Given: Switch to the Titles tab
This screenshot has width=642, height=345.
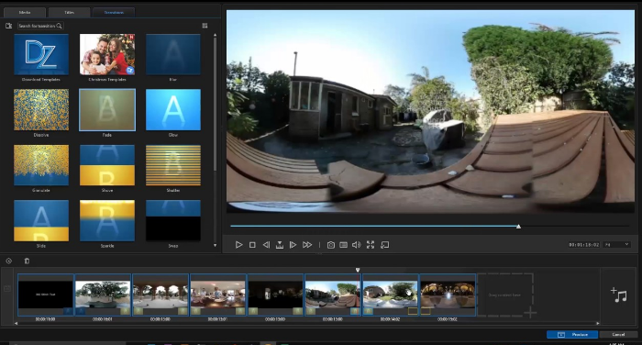Looking at the screenshot, I should coord(69,12).
